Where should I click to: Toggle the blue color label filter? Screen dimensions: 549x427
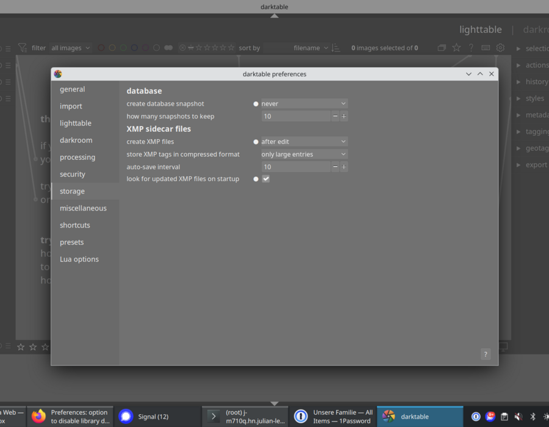point(134,48)
